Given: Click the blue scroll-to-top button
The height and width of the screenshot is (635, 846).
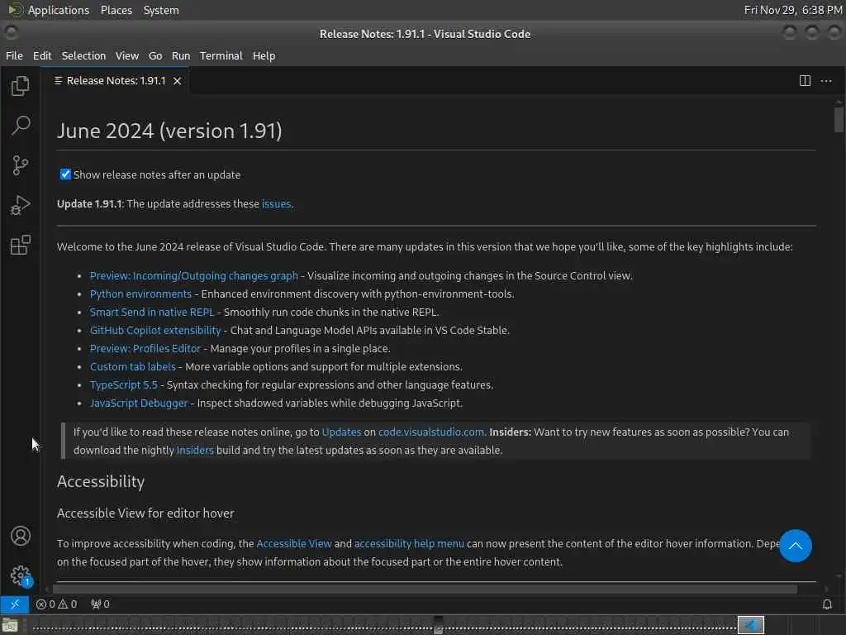Looking at the screenshot, I should (x=796, y=546).
